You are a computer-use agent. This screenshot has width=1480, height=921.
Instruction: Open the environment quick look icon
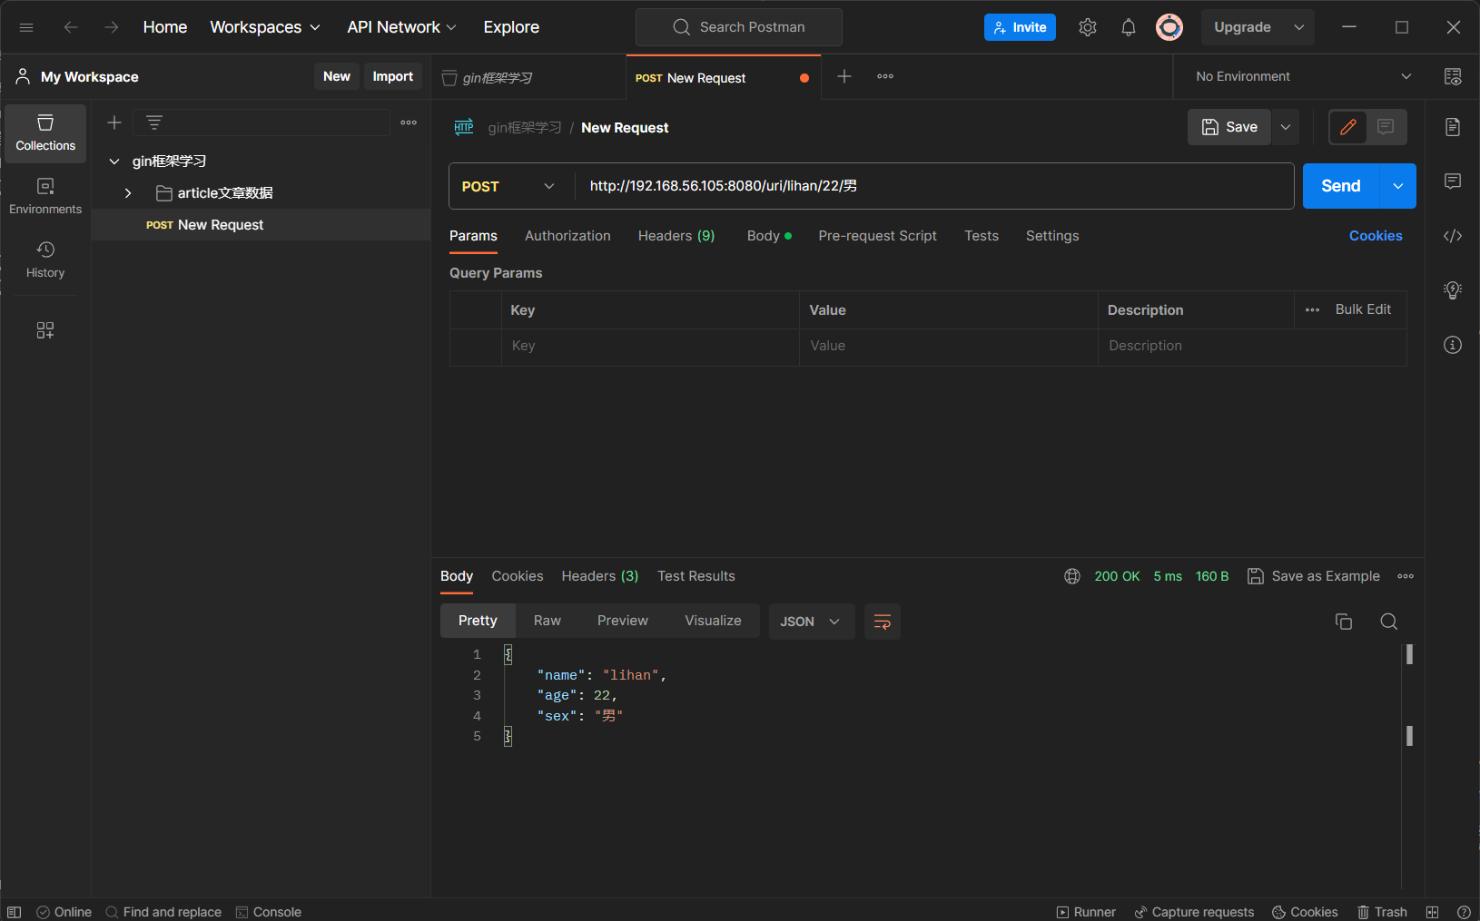1453,76
